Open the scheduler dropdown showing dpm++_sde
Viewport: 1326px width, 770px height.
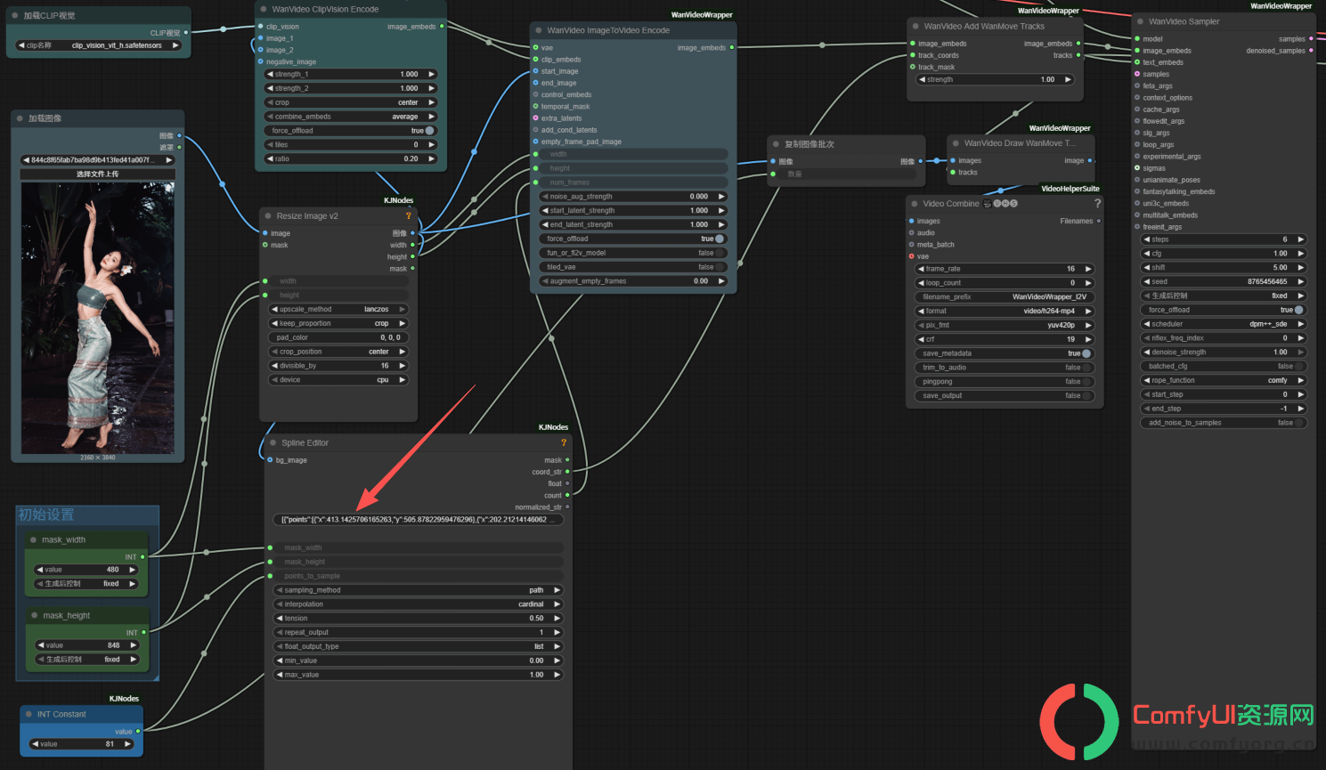tap(1224, 324)
